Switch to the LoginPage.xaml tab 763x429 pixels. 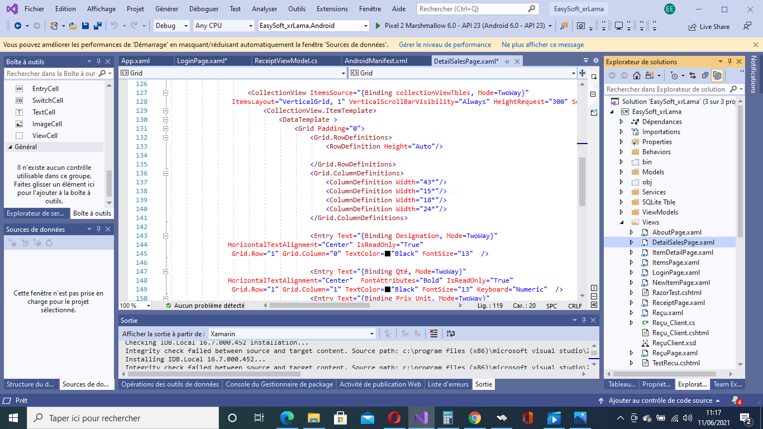tap(202, 61)
